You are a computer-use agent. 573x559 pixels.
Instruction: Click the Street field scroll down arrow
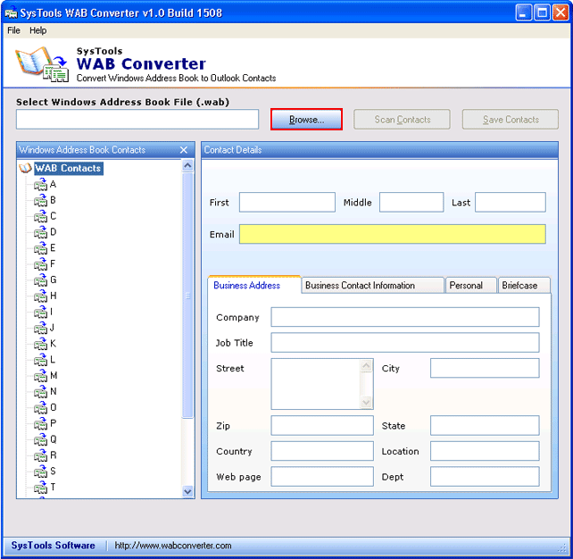click(x=366, y=403)
